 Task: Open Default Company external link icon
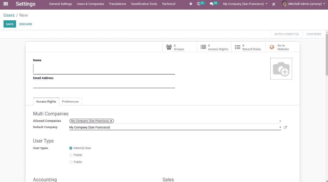pos(285,127)
